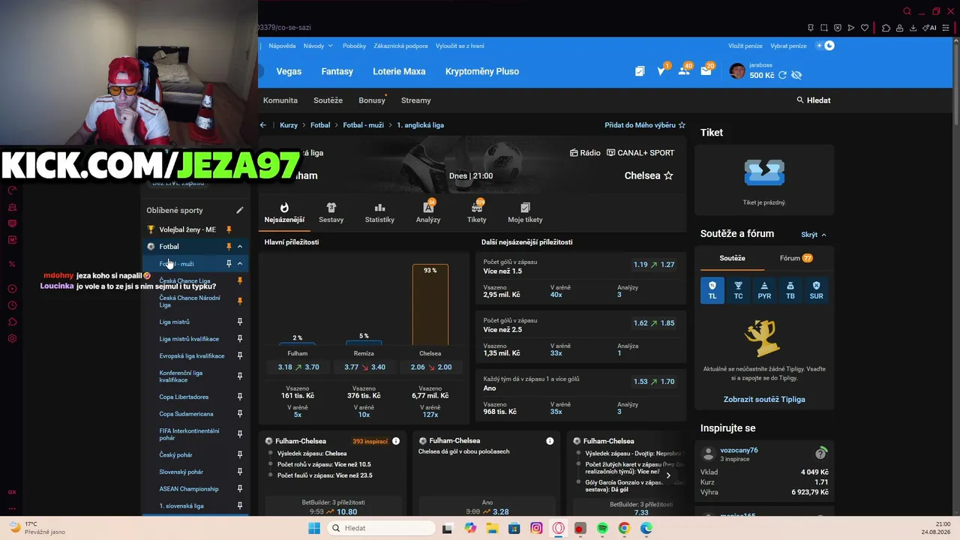This screenshot has width=960, height=540.
Task: Refresh the 500 Kč account balance
Action: point(783,75)
